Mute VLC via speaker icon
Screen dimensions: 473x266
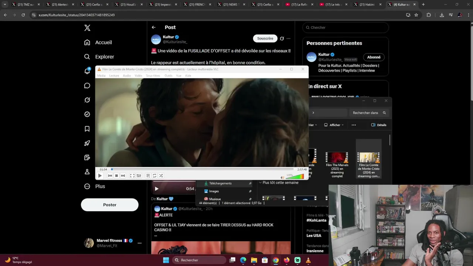[x=282, y=177]
